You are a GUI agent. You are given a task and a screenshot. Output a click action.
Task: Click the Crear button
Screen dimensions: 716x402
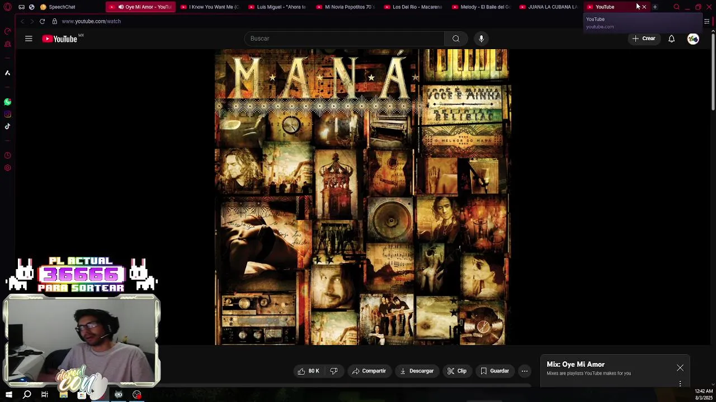(643, 39)
